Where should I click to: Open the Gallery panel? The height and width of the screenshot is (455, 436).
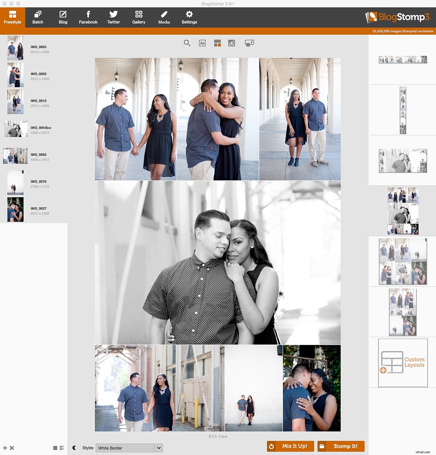[139, 17]
